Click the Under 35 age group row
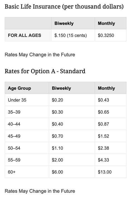132x197 pixels. click(x=65, y=100)
